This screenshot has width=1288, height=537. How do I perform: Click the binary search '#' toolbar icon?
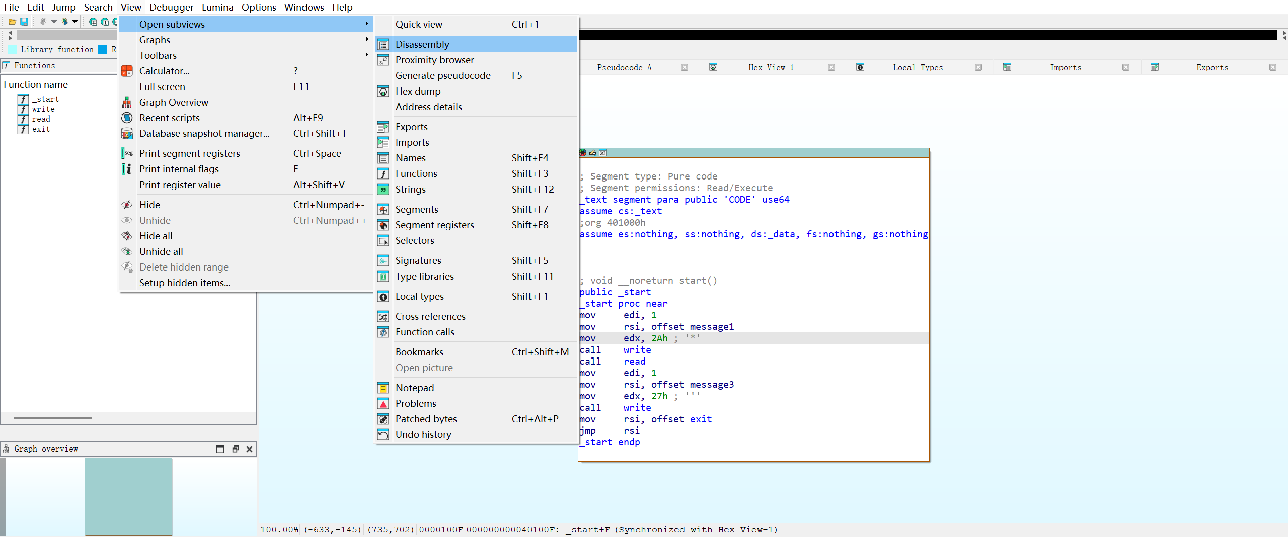click(x=93, y=22)
